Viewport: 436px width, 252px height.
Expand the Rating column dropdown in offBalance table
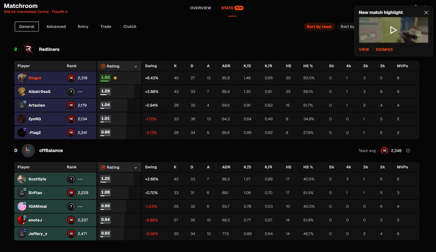click(x=136, y=167)
